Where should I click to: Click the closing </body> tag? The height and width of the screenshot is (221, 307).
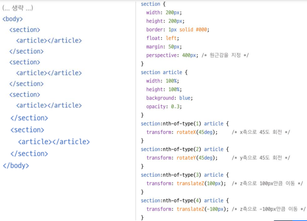tap(16, 166)
